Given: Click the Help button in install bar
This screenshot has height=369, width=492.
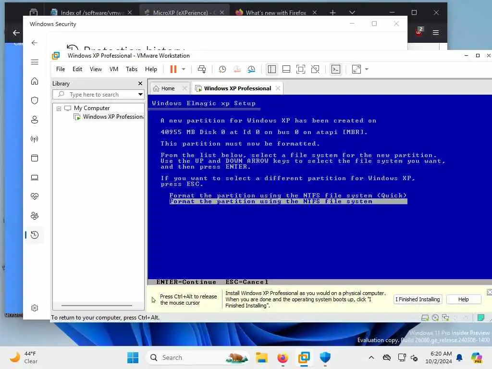Looking at the screenshot, I should pyautogui.click(x=464, y=299).
